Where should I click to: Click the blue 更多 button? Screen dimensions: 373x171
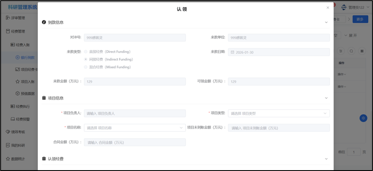[x=360, y=19]
